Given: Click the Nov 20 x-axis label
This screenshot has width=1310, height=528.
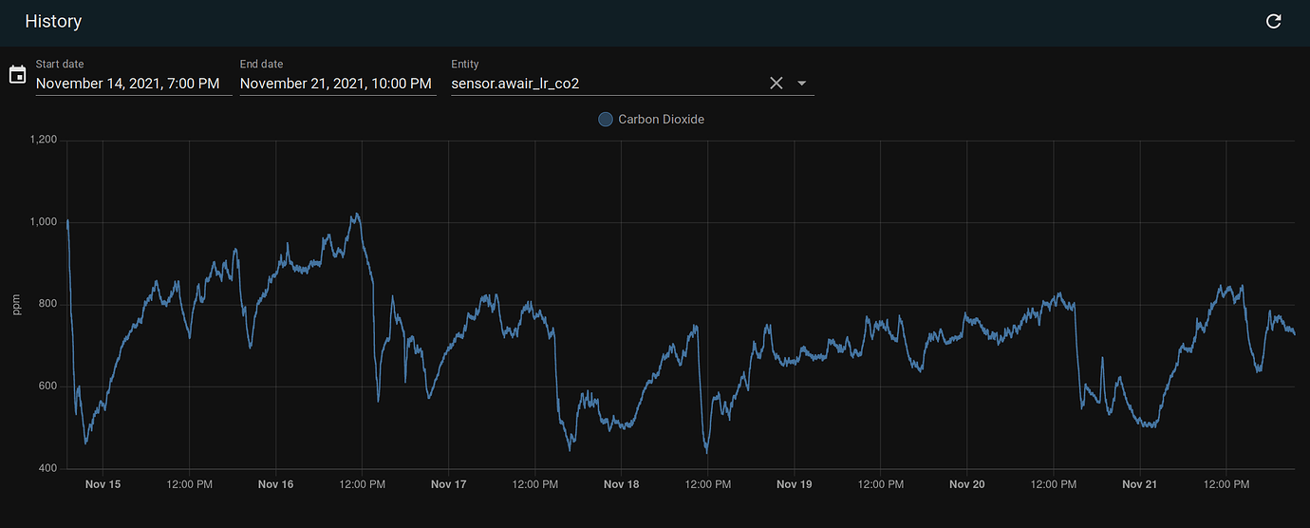Looking at the screenshot, I should coord(966,484).
